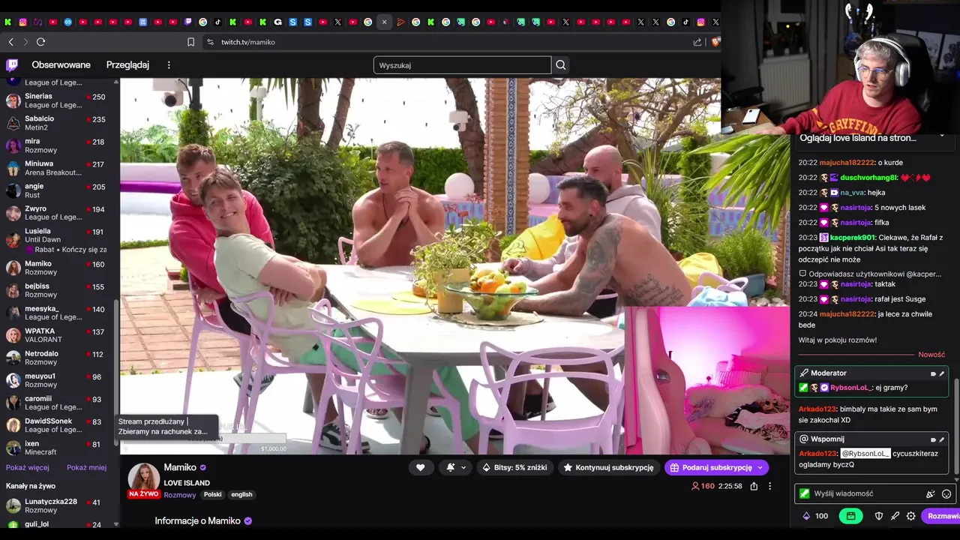The image size is (960, 540).
Task: Click the heart follow button for Mamiko
Action: [420, 467]
